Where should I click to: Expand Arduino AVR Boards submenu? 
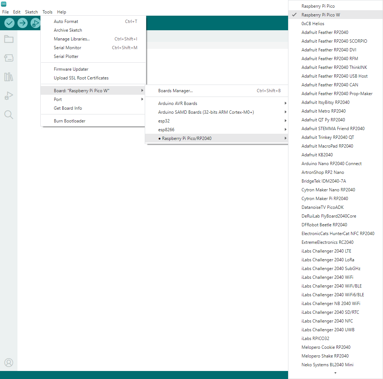(x=217, y=103)
